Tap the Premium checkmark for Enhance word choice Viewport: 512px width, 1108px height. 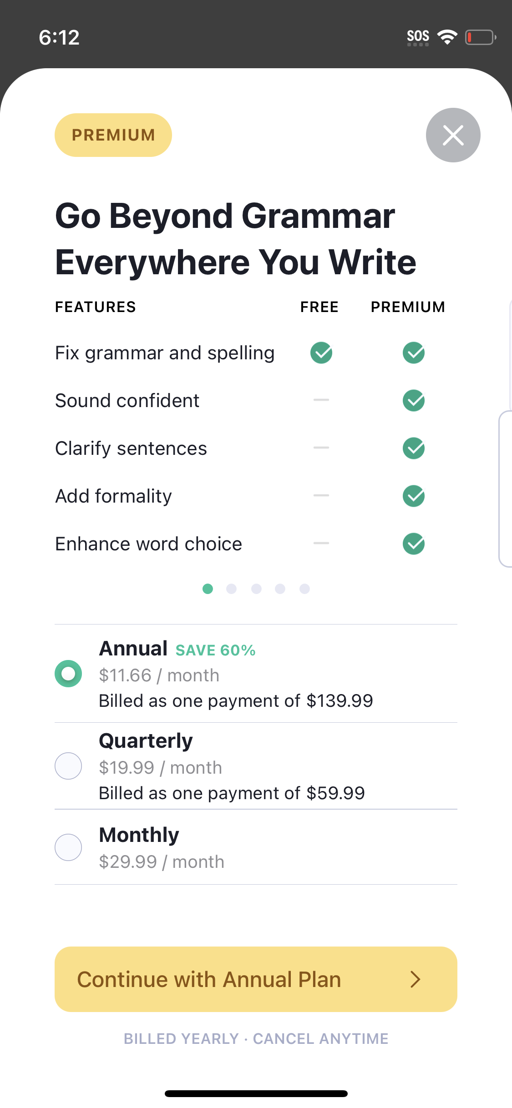(x=413, y=544)
